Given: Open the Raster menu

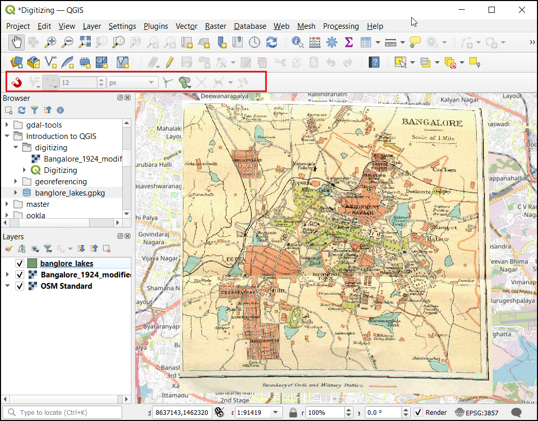Looking at the screenshot, I should click(x=215, y=26).
